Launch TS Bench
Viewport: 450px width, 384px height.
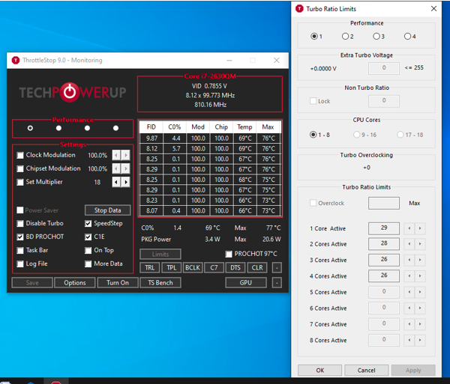click(160, 283)
